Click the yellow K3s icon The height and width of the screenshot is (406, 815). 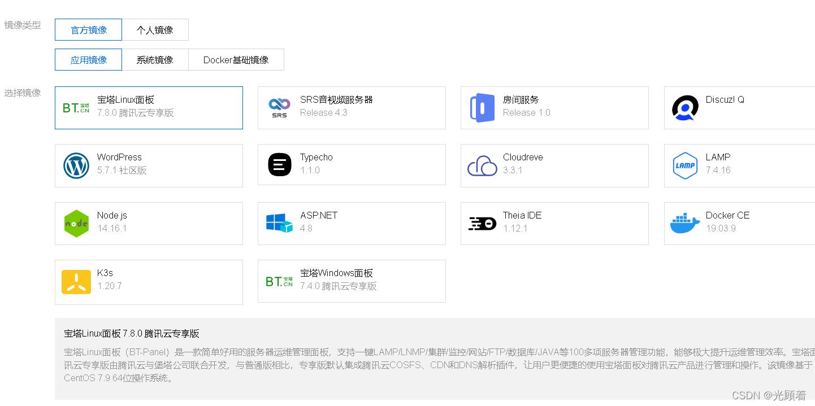coord(76,282)
